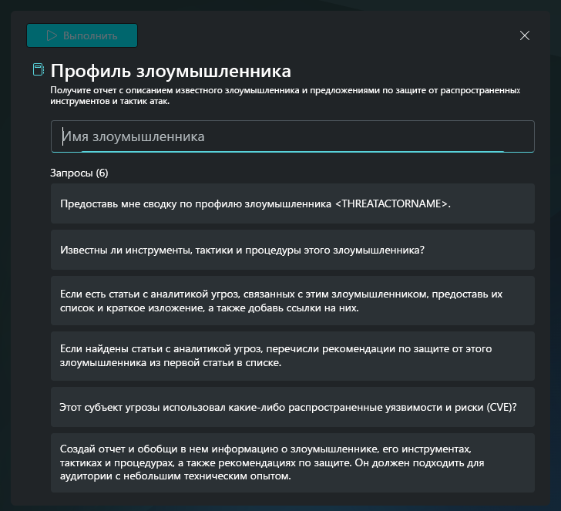Click the promptbook notebook icon beside the title
This screenshot has height=511, width=561.
click(x=39, y=69)
